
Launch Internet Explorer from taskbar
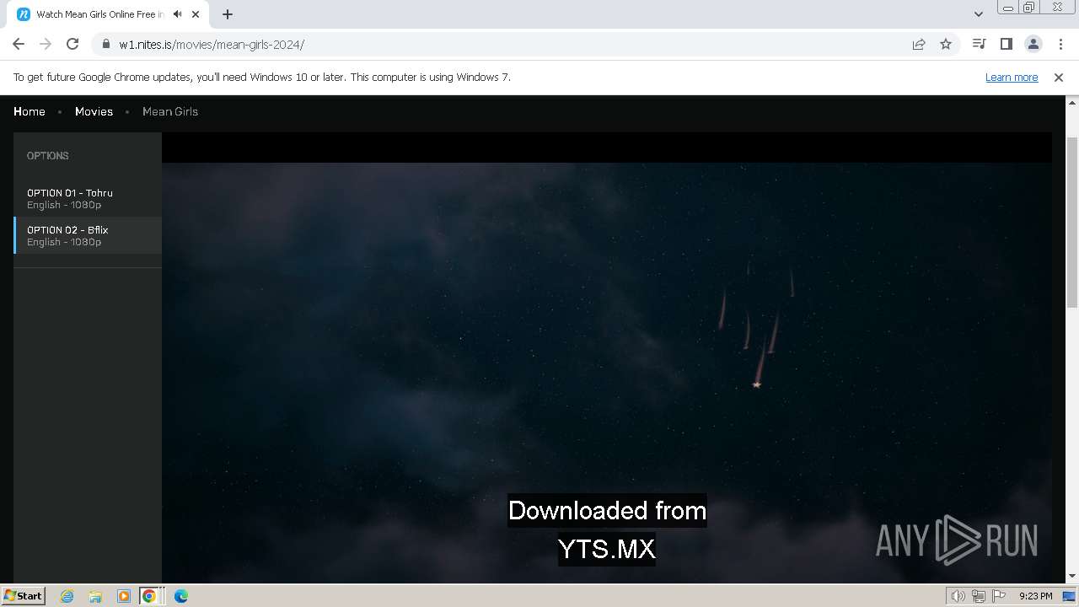tap(67, 596)
